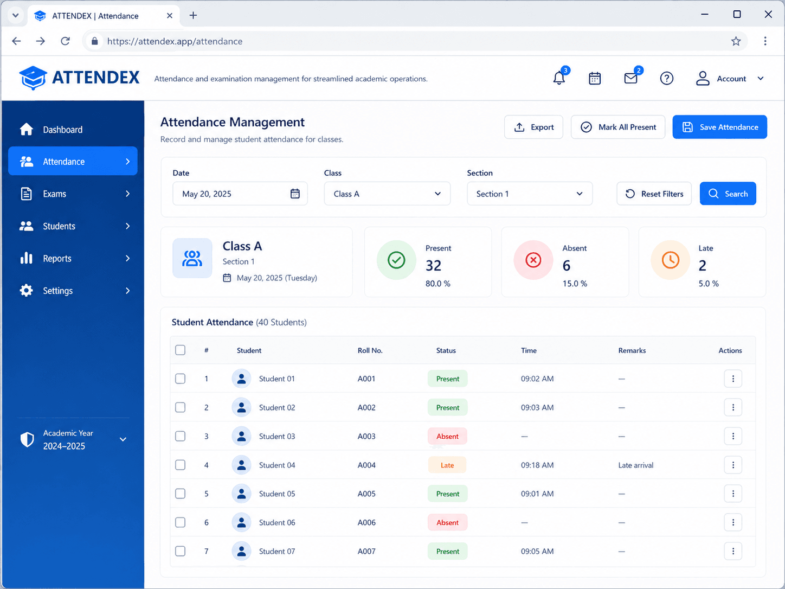Open actions menu for Student 07
785x589 pixels.
coord(733,551)
